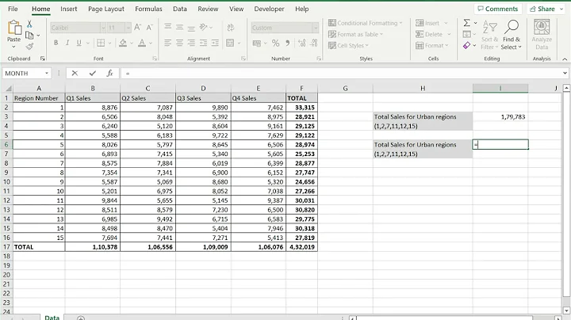Click the Clear eraser icon
Viewport: 571px width, 320px height.
[467, 45]
